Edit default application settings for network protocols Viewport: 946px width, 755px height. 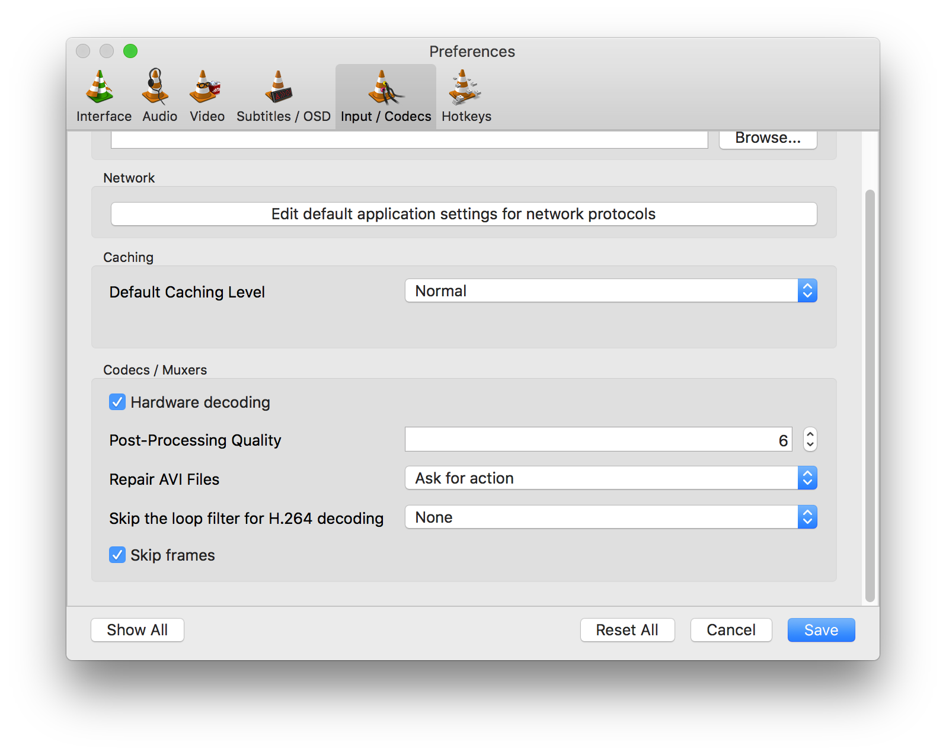point(464,214)
